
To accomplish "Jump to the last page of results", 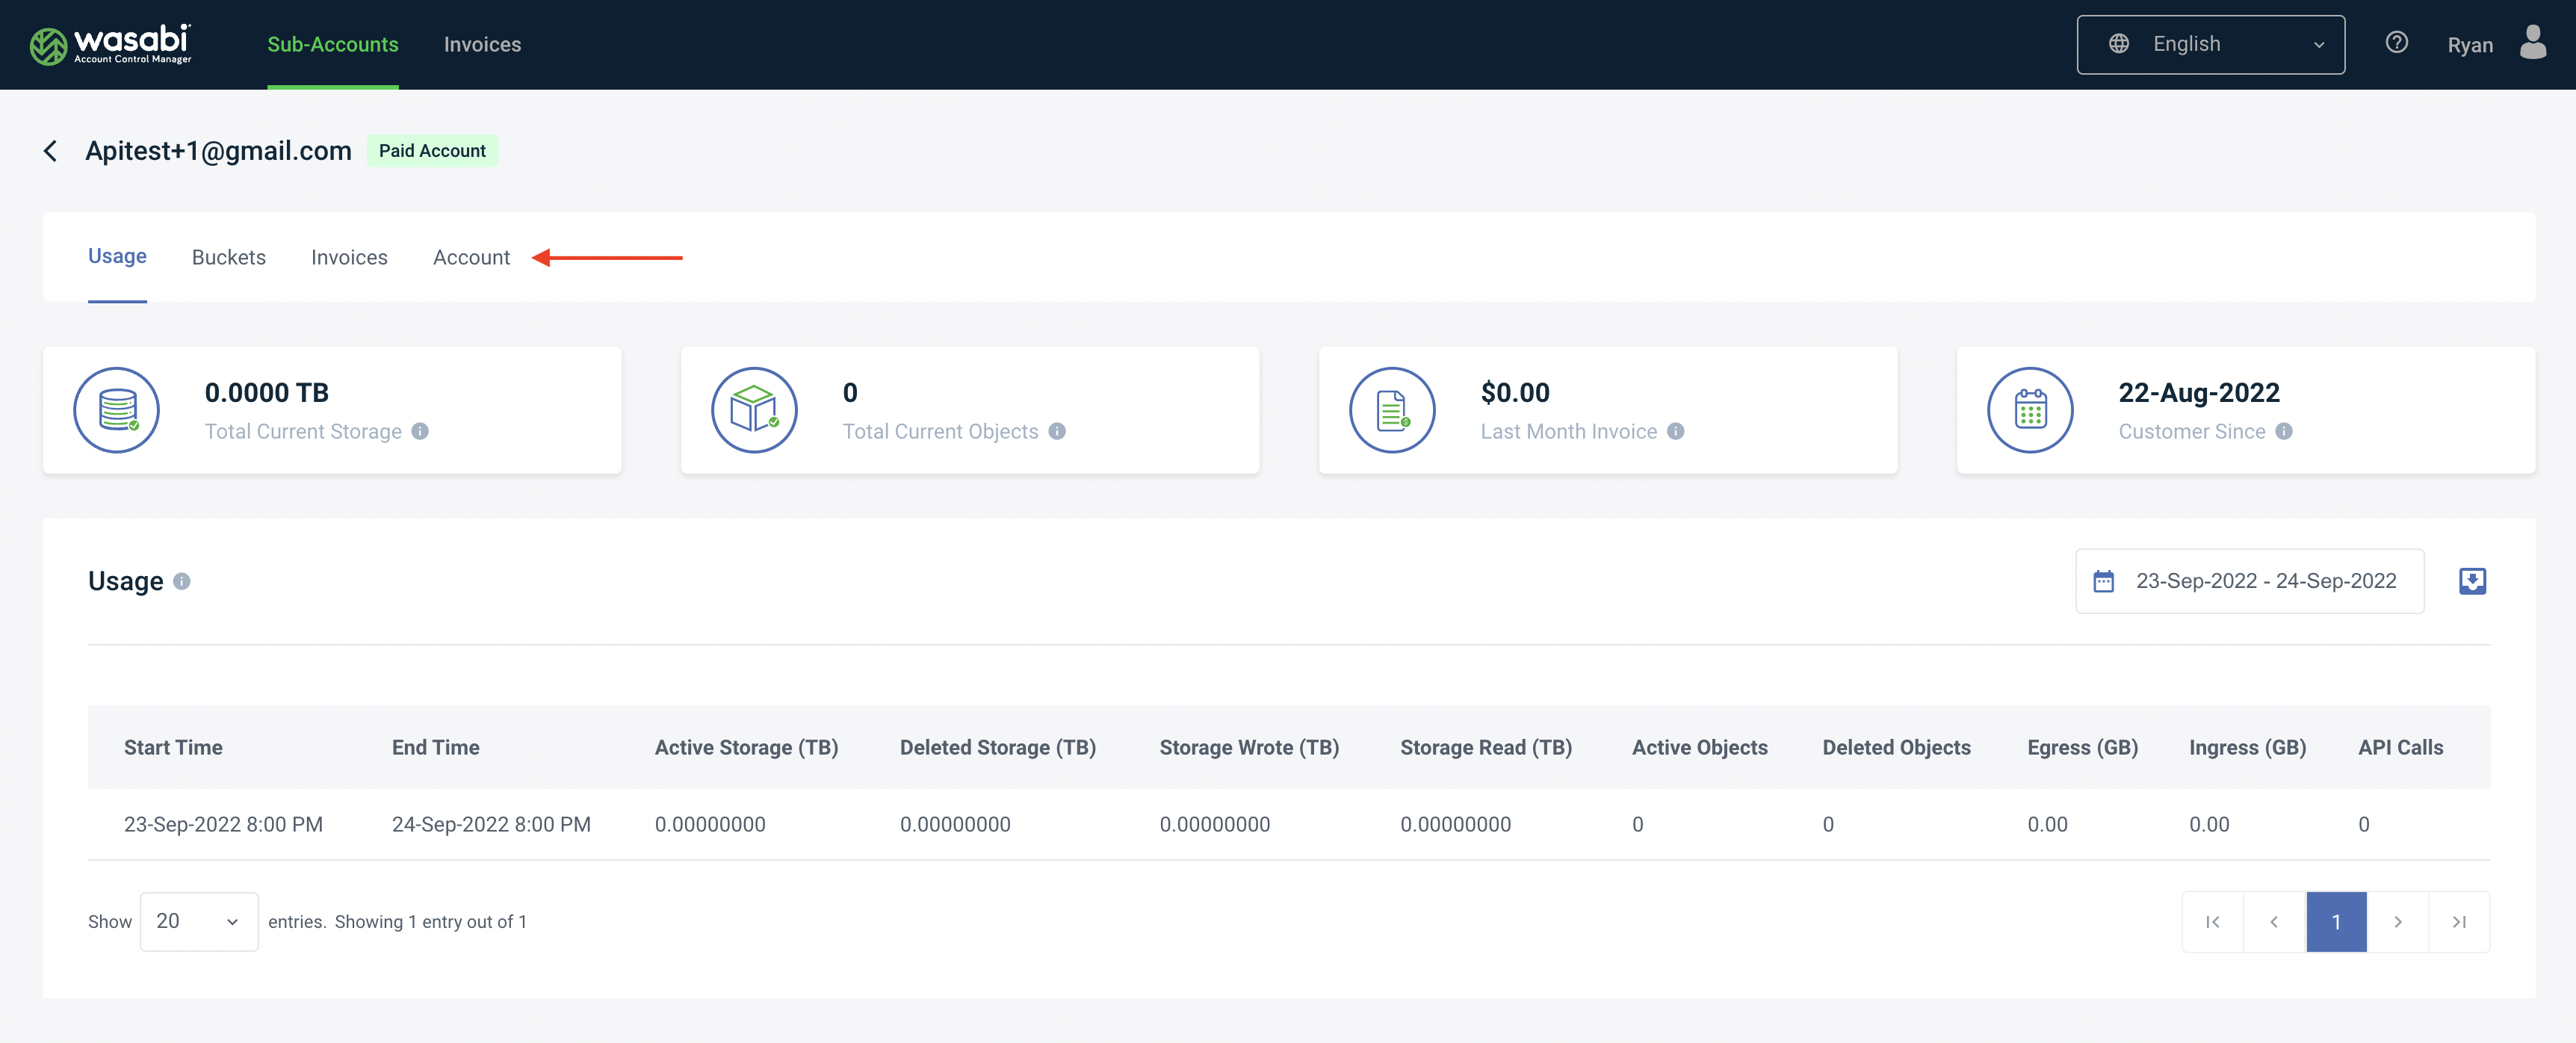I will (2459, 922).
